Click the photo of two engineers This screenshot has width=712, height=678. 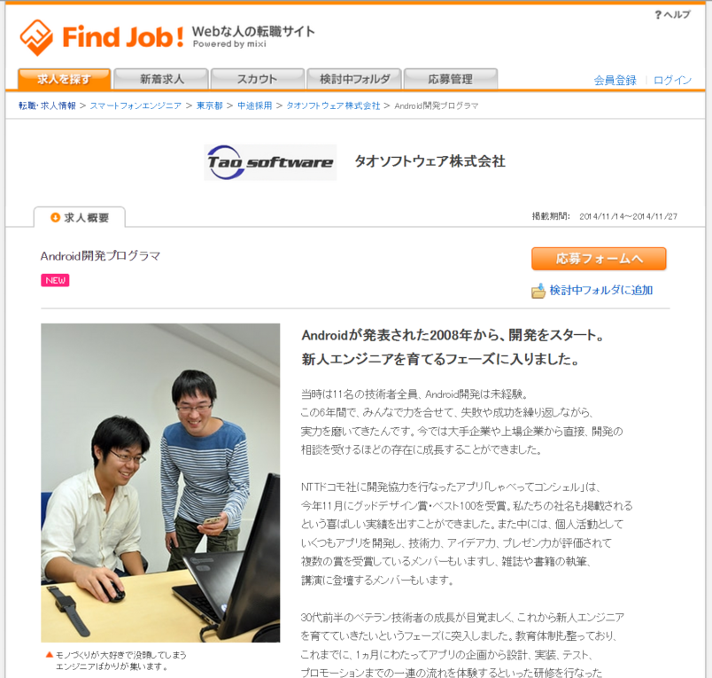160,483
